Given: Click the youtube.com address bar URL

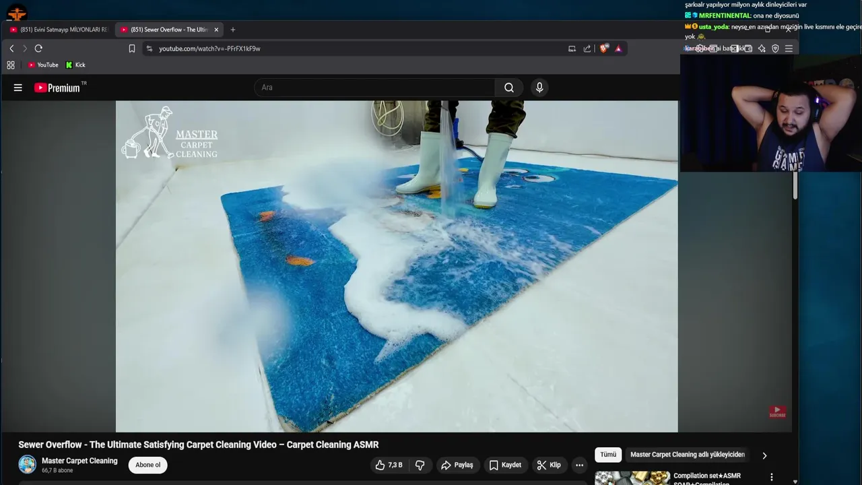Looking at the screenshot, I should [x=209, y=48].
